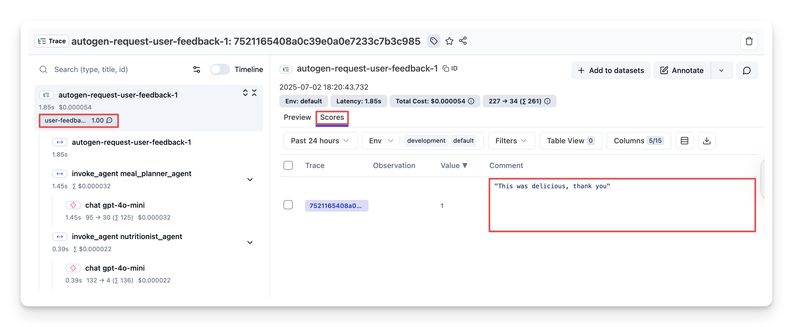793x327 pixels.
Task: Click the tag icon beside trace title
Action: [433, 41]
